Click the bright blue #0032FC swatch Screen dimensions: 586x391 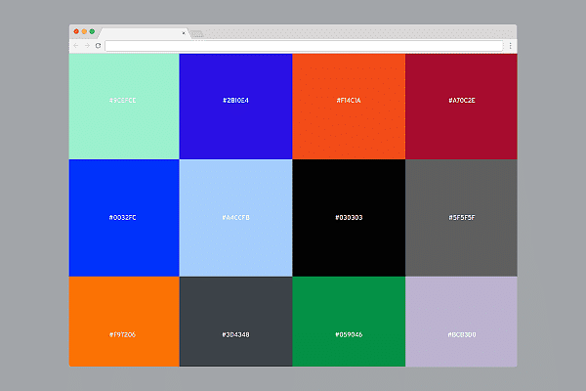pyautogui.click(x=123, y=217)
